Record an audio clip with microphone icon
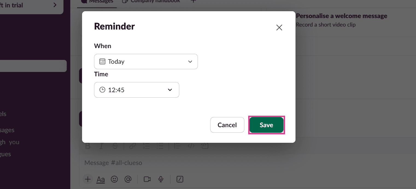 161,179
